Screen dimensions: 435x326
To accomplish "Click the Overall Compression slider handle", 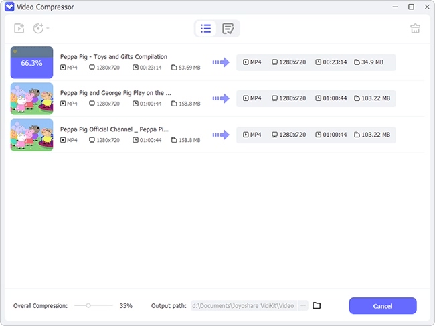I will [x=88, y=305].
